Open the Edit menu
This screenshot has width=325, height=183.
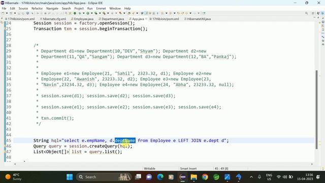(x=12, y=9)
